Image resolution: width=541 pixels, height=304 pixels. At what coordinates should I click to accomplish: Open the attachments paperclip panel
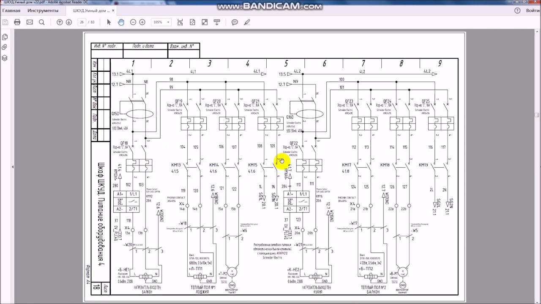(5, 47)
